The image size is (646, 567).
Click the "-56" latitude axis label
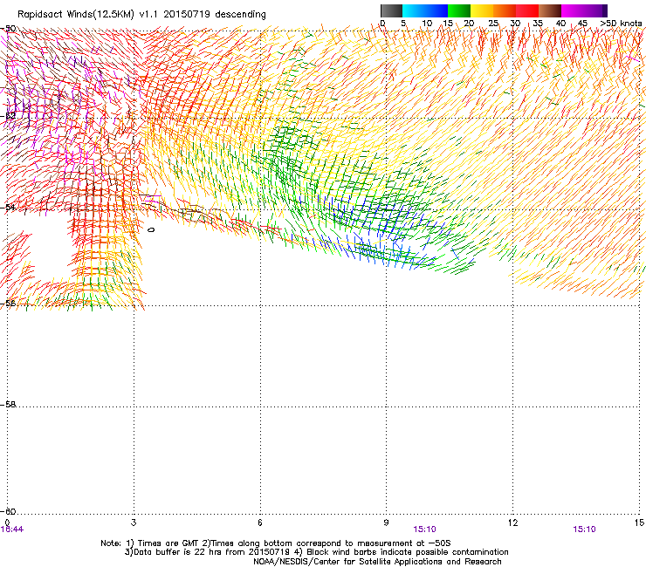pos(9,303)
